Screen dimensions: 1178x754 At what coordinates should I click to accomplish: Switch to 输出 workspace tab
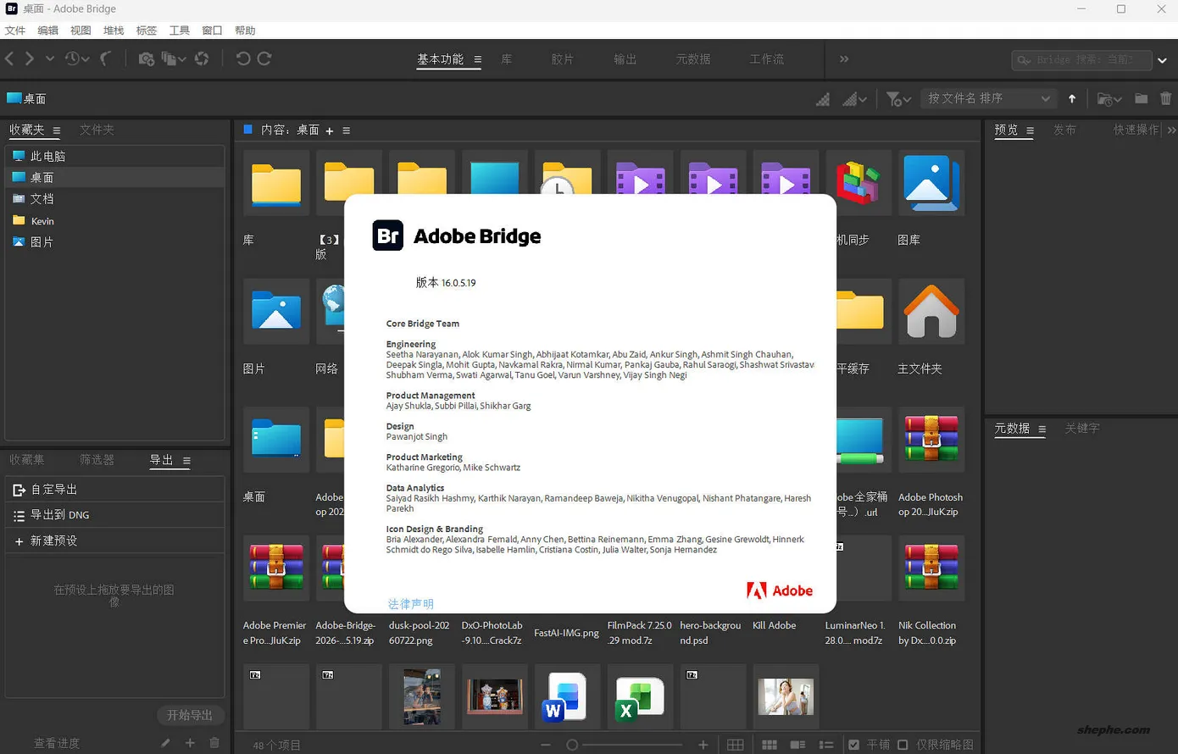[625, 59]
